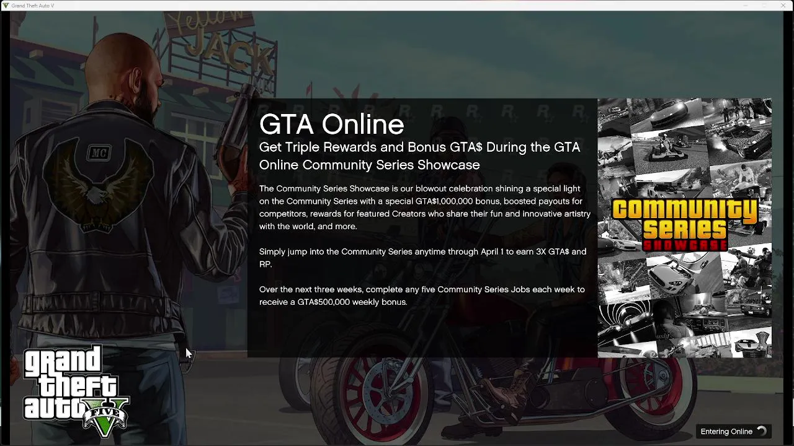Close the Grand Theft Auto V window
This screenshot has width=794, height=446.
[x=782, y=6]
